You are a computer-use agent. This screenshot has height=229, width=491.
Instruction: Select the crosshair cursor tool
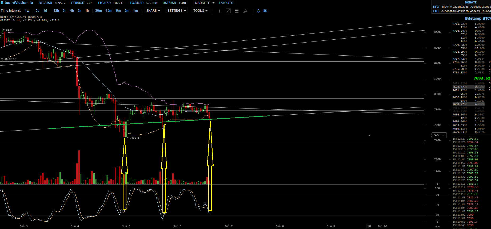[219, 11]
